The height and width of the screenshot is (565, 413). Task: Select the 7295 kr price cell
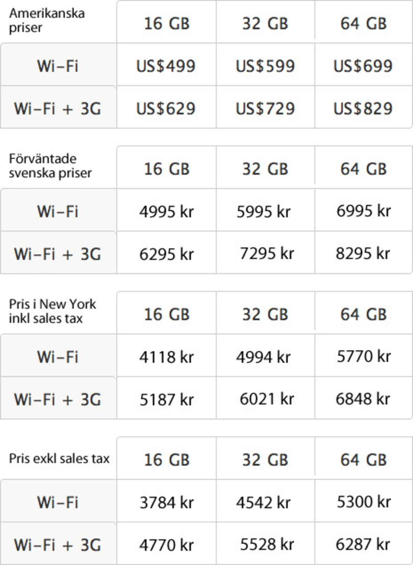click(x=267, y=254)
